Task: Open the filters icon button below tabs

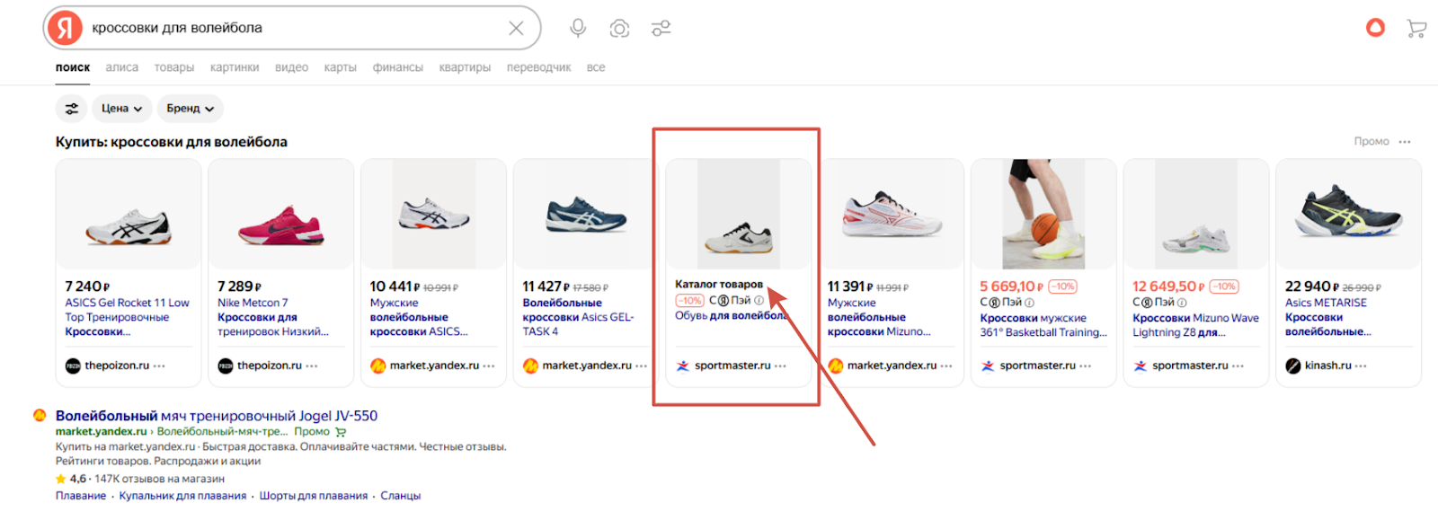Action: (72, 109)
